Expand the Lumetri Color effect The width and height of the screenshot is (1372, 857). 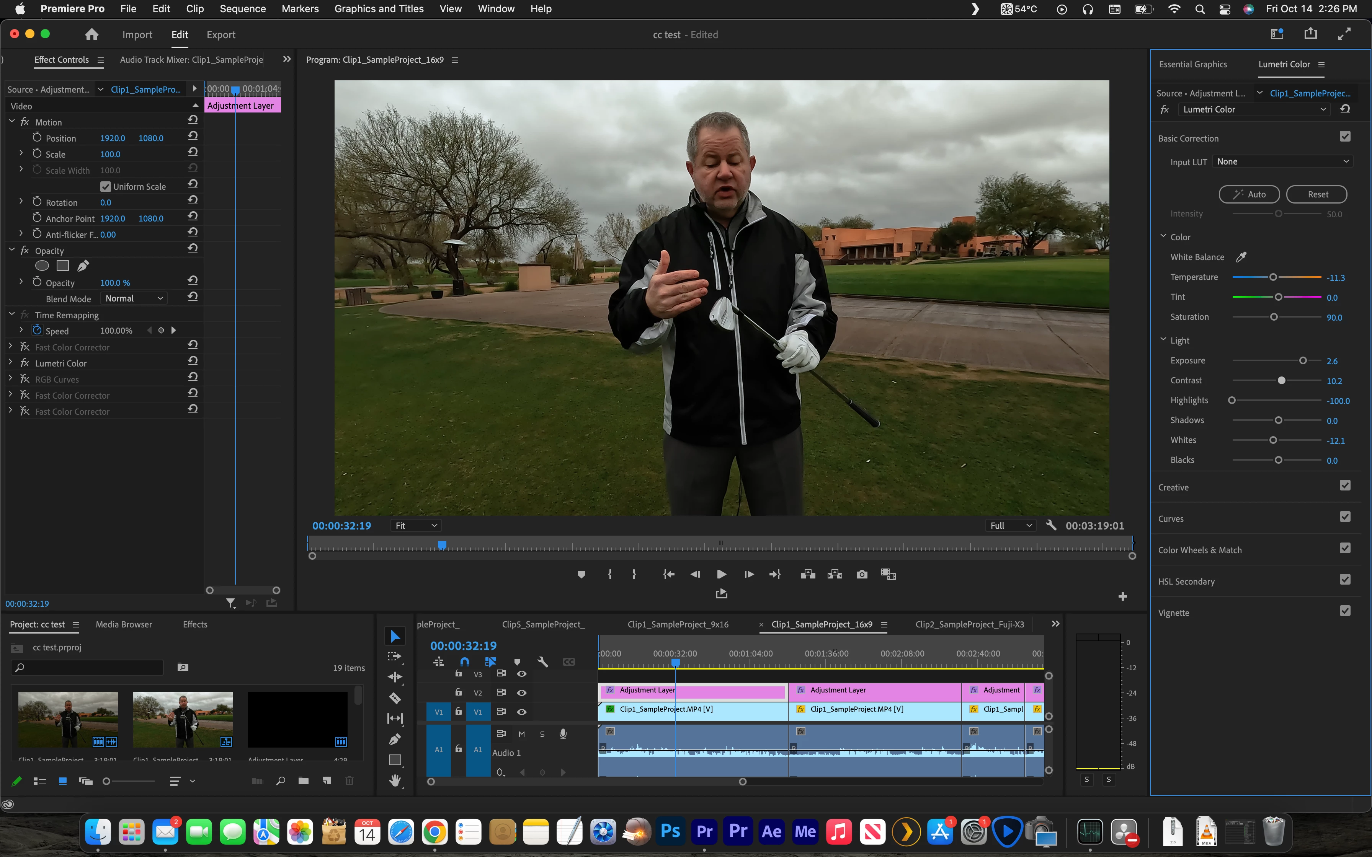11,363
